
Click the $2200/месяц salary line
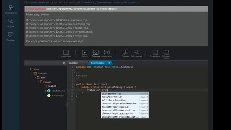click(x=57, y=28)
